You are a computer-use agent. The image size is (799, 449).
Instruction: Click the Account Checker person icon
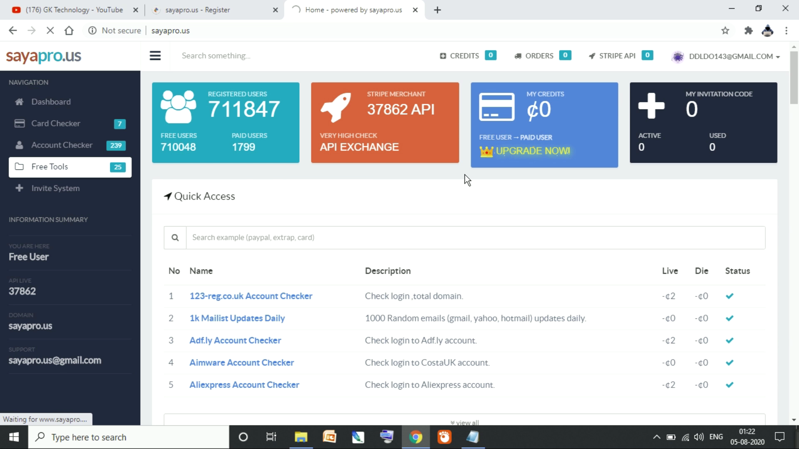(x=19, y=145)
